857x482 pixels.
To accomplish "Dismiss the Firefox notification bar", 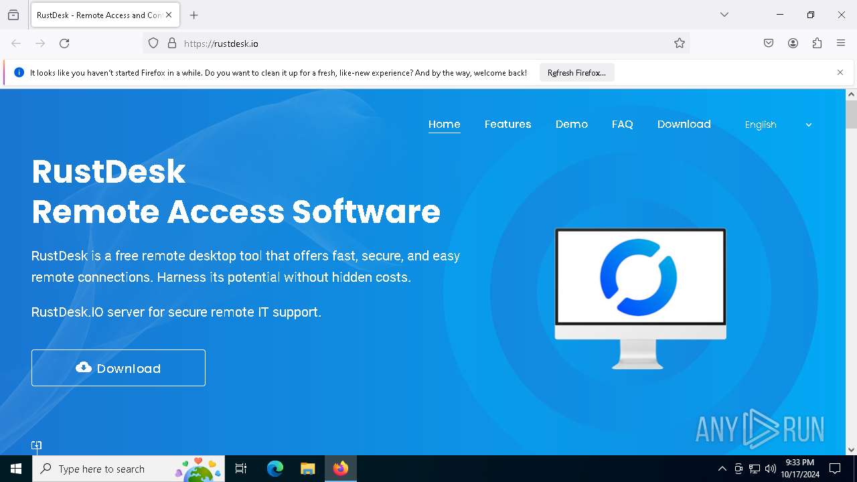I will pyautogui.click(x=840, y=72).
